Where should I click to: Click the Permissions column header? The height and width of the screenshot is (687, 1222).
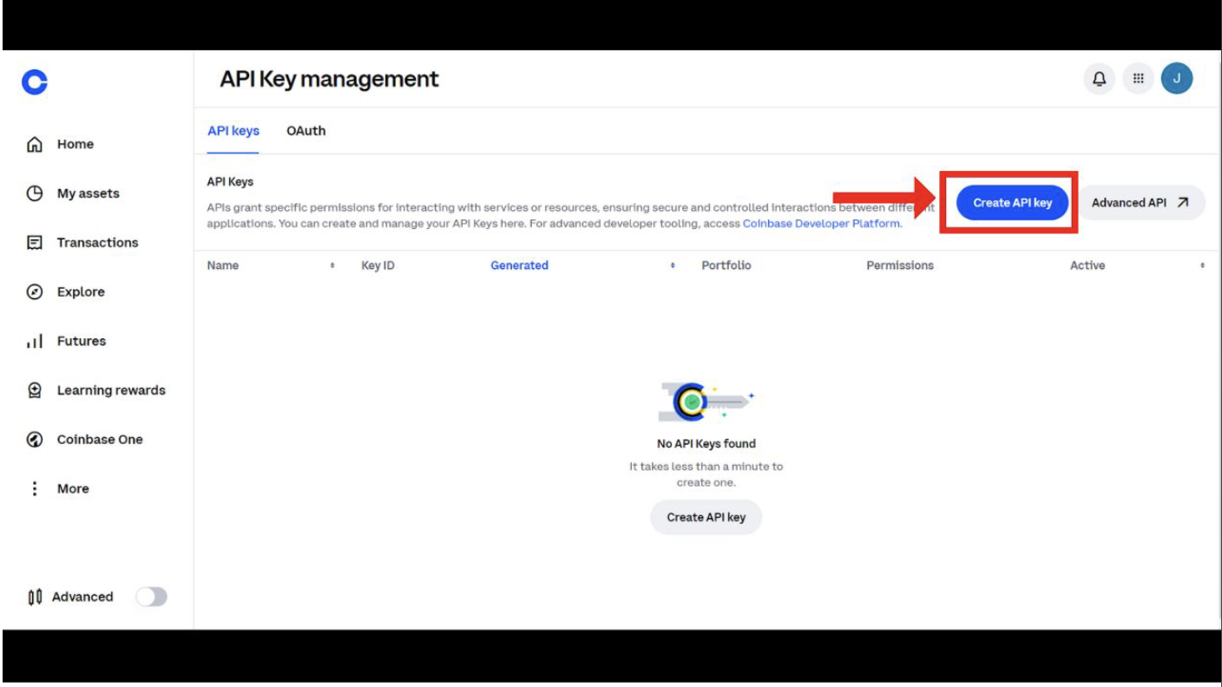click(x=900, y=265)
